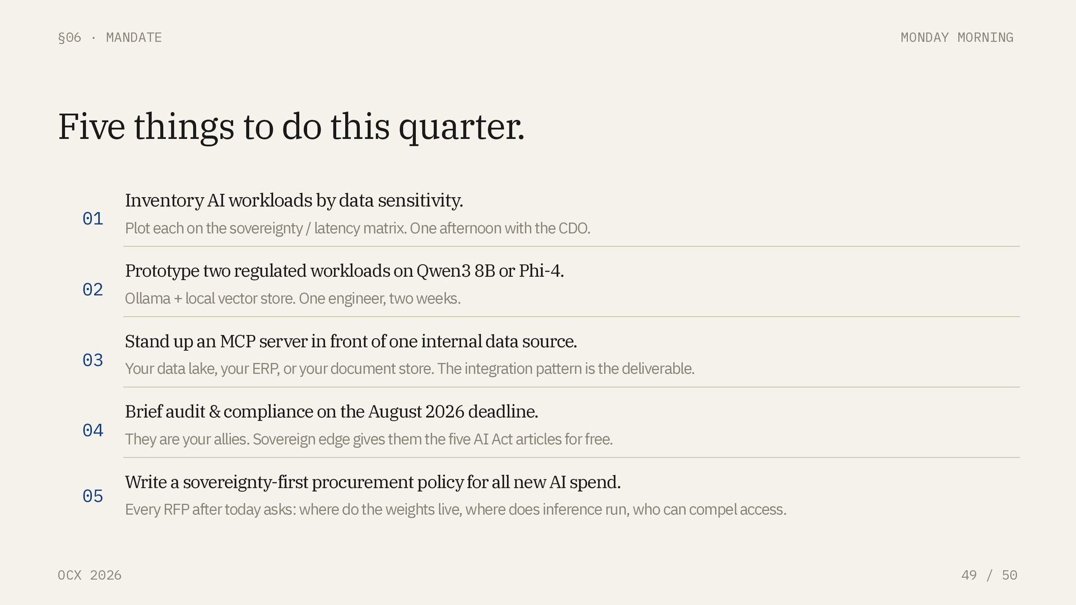Click 'Prototype two regulated workloads' heading
1076x605 pixels.
(344, 271)
